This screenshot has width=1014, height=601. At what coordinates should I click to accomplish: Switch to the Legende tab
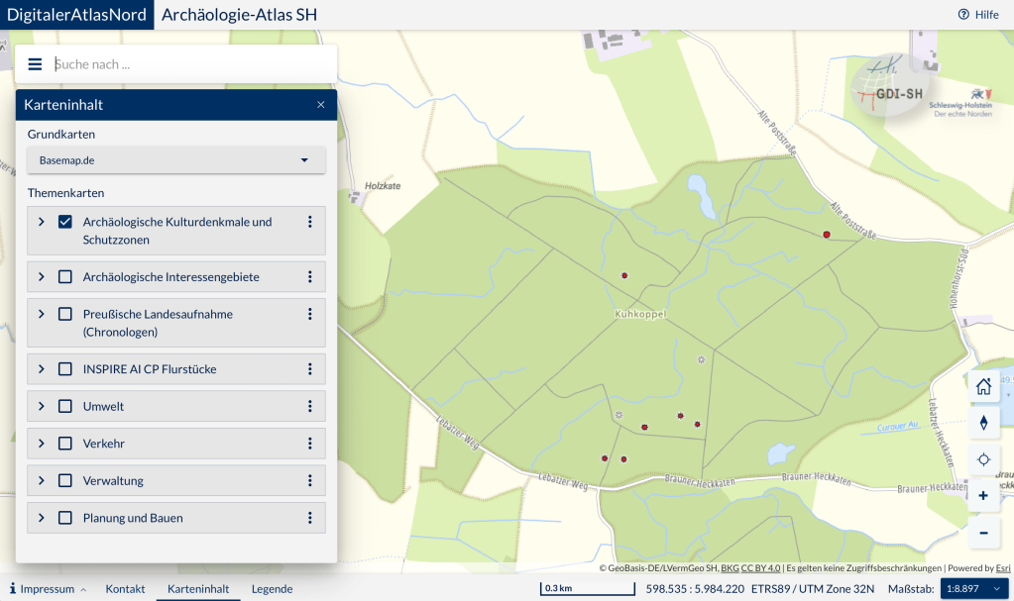coord(272,589)
